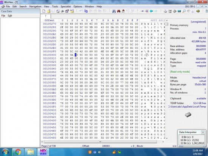208x156 pixels.
Task: Open the View menu
Action: [x=47, y=6]
